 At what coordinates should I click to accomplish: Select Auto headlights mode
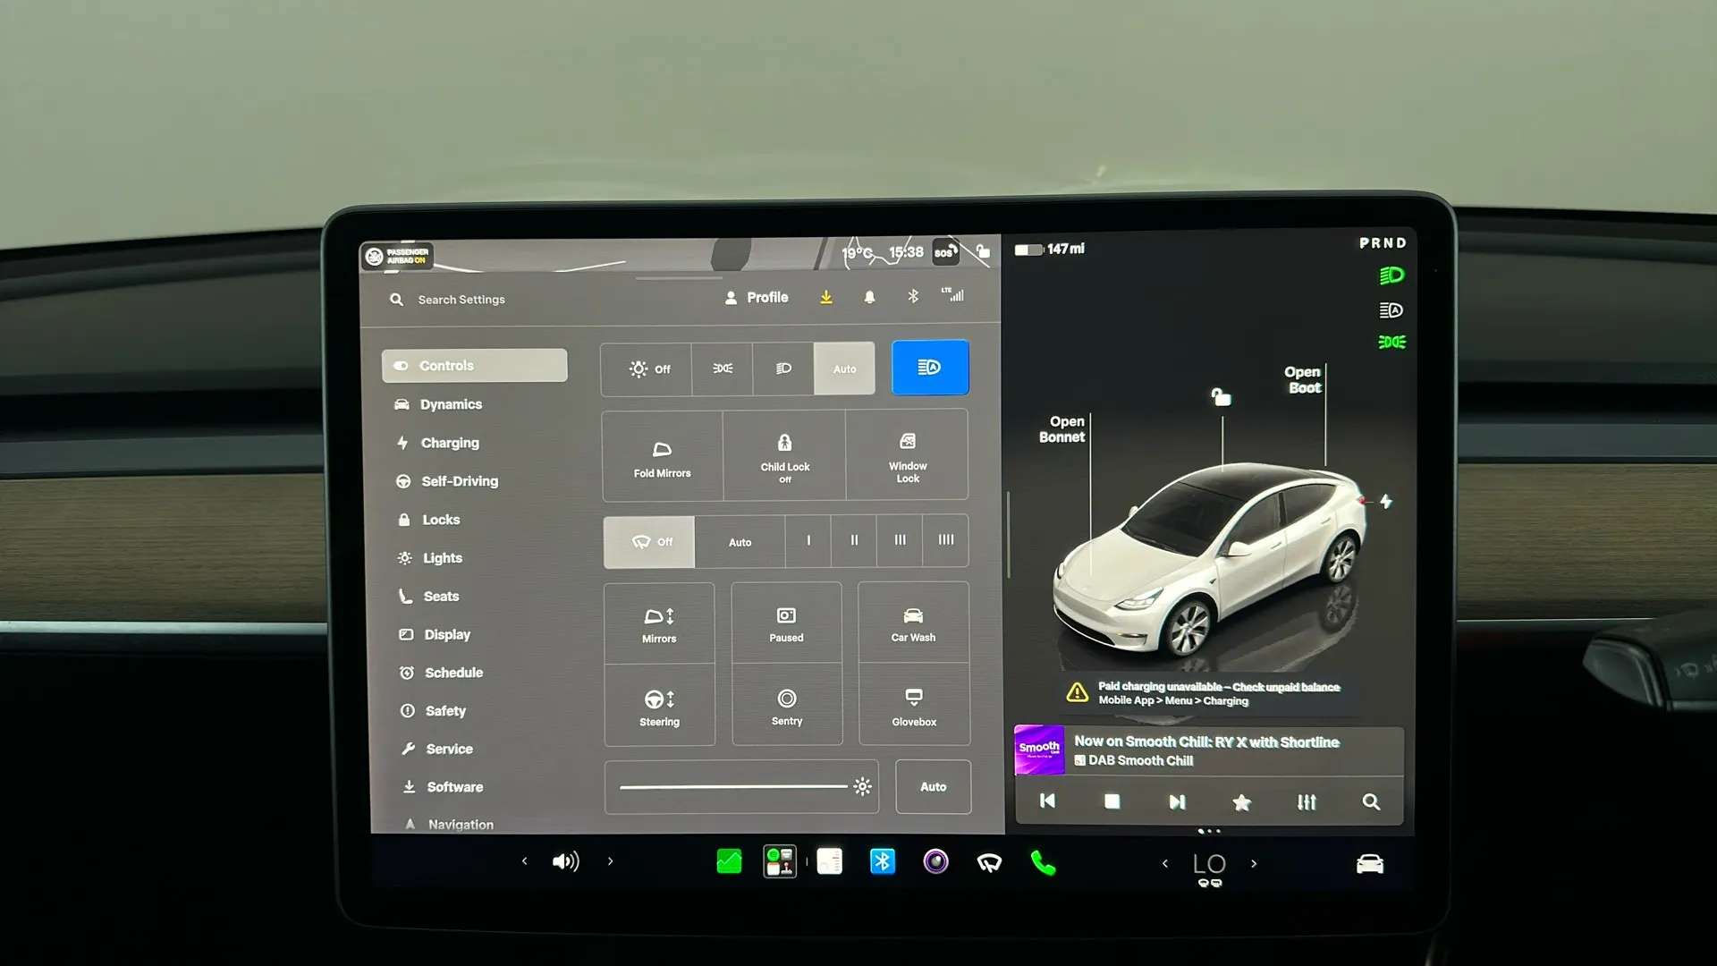click(x=844, y=369)
